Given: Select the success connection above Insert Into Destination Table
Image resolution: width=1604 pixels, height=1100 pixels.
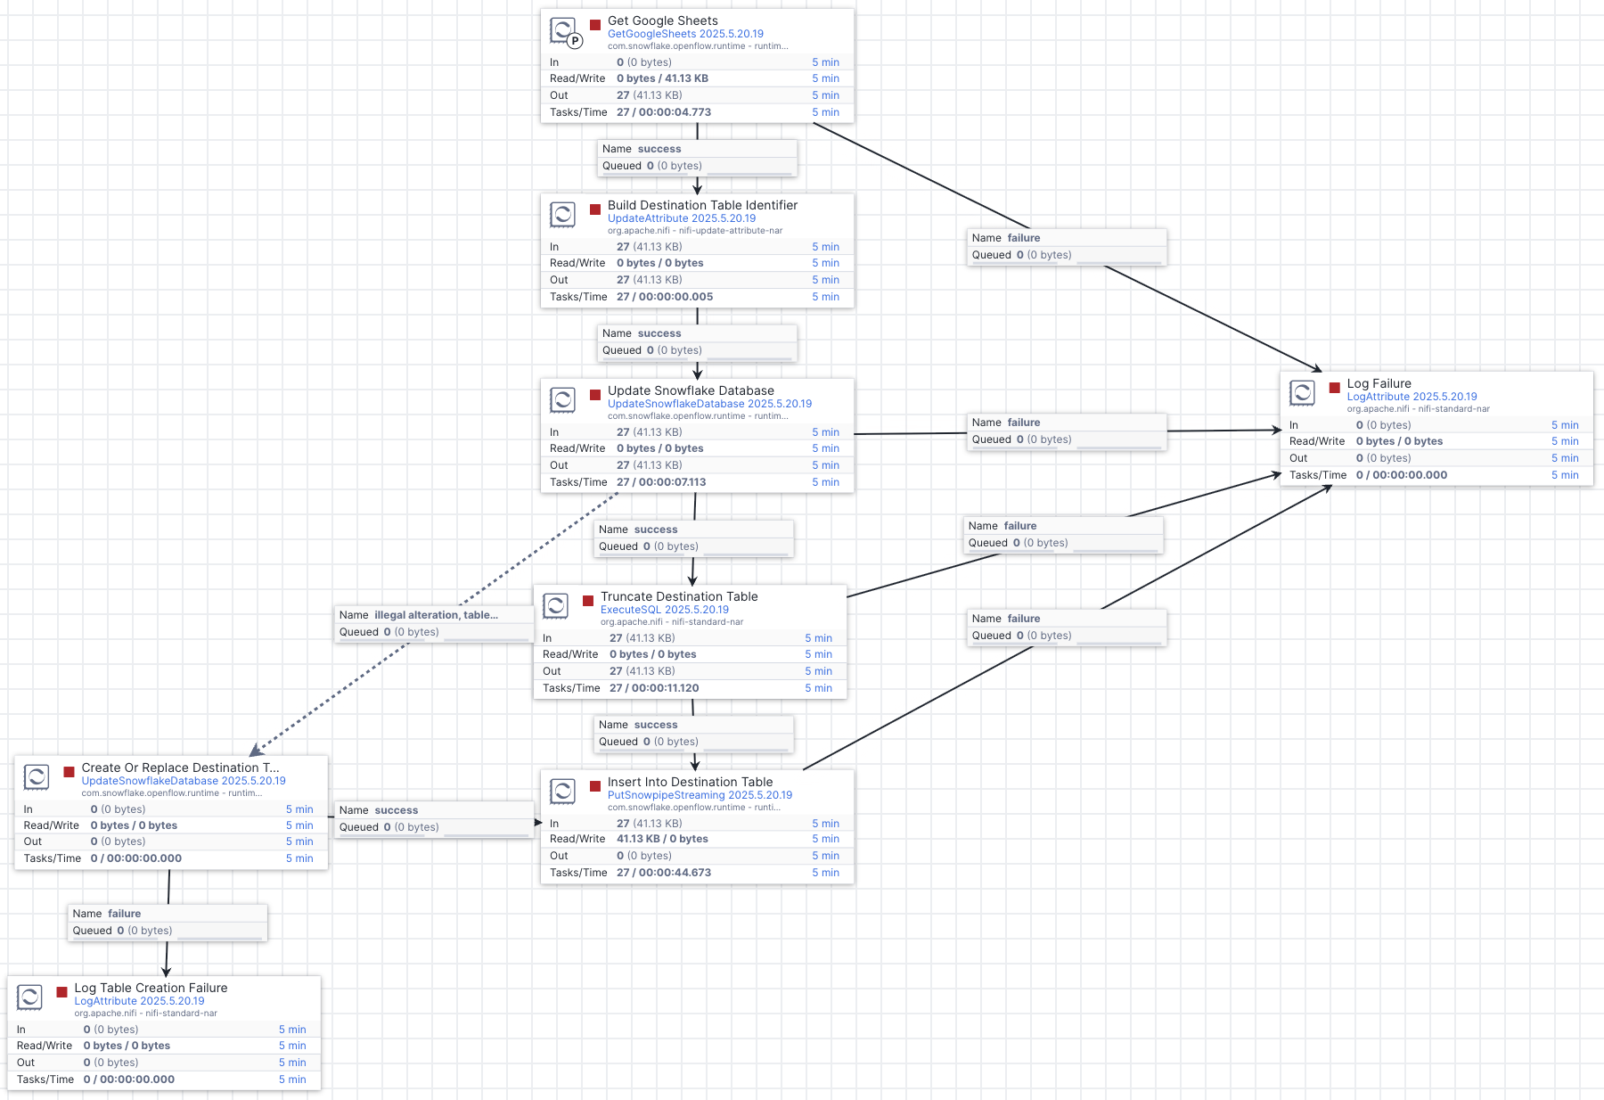Looking at the screenshot, I should click(x=693, y=733).
